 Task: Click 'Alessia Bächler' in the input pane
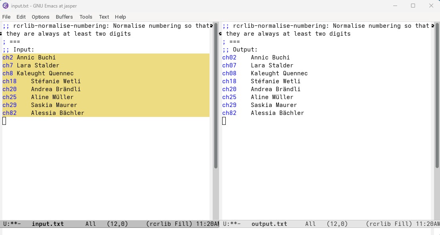coord(58,113)
